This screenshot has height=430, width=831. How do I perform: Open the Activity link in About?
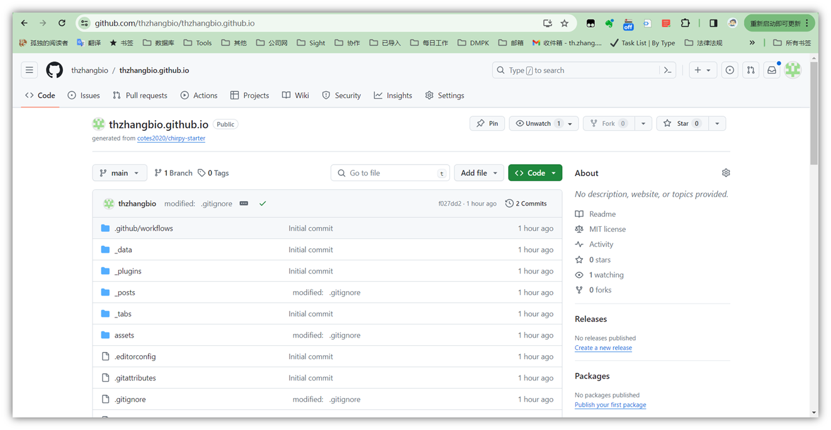[x=594, y=245]
